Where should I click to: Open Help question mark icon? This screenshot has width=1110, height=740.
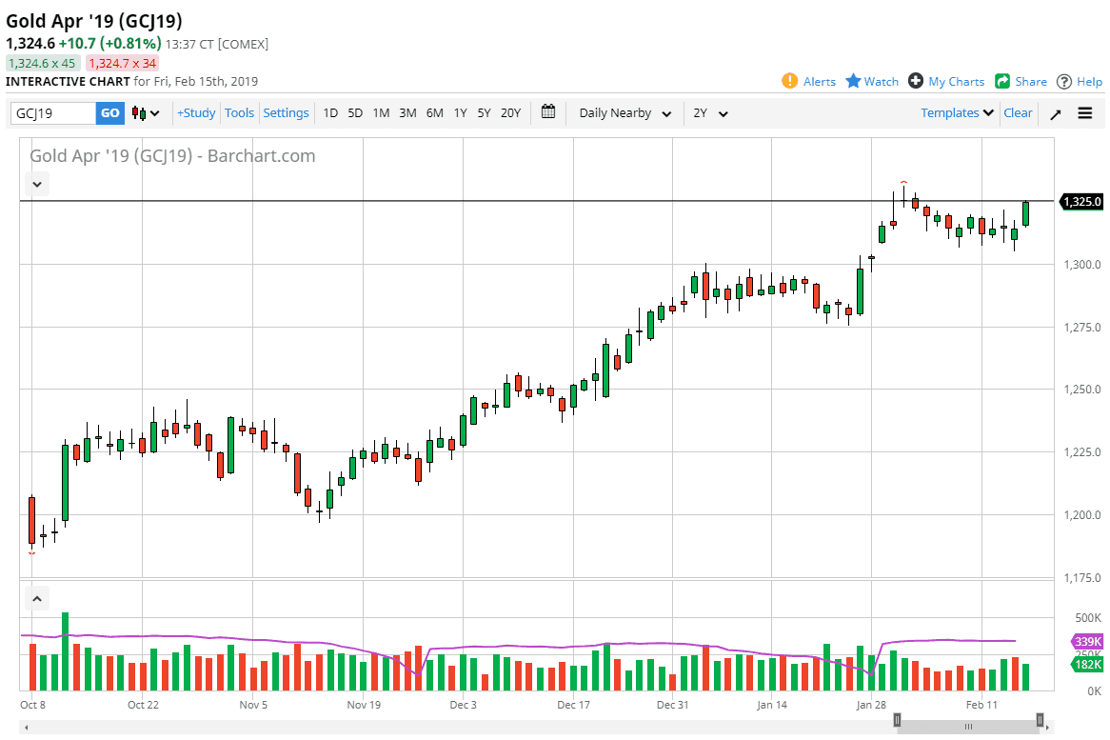point(1064,81)
